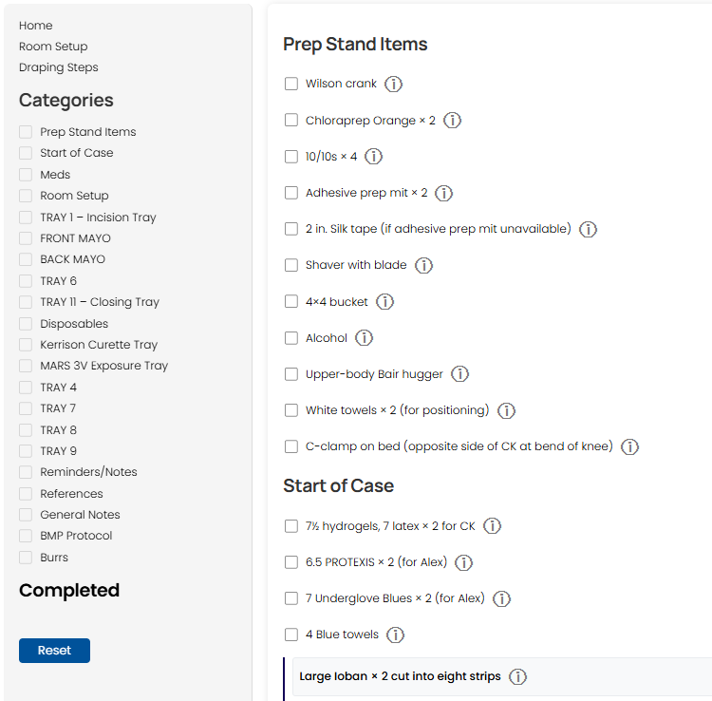
Task: Enable the FRONT MAYO category filter
Action: coord(26,238)
